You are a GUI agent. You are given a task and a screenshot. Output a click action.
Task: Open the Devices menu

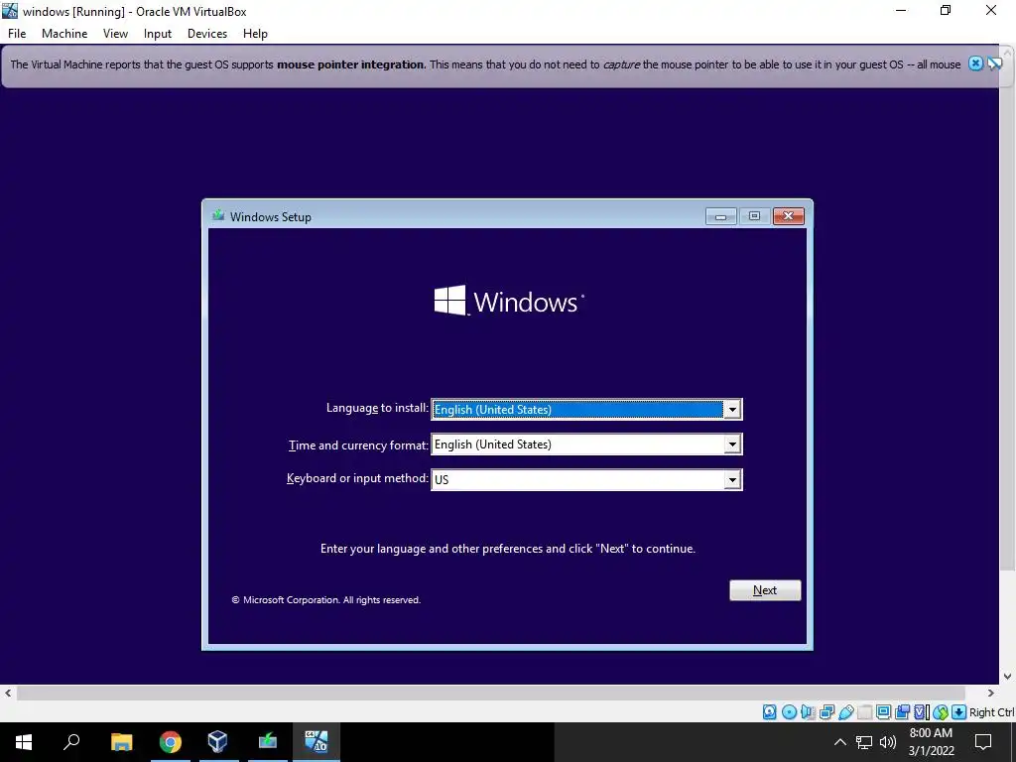206,34
